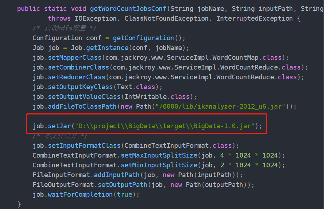This screenshot has width=324, height=209.
Task: Click the addInputPath method
Action: pos(117,175)
